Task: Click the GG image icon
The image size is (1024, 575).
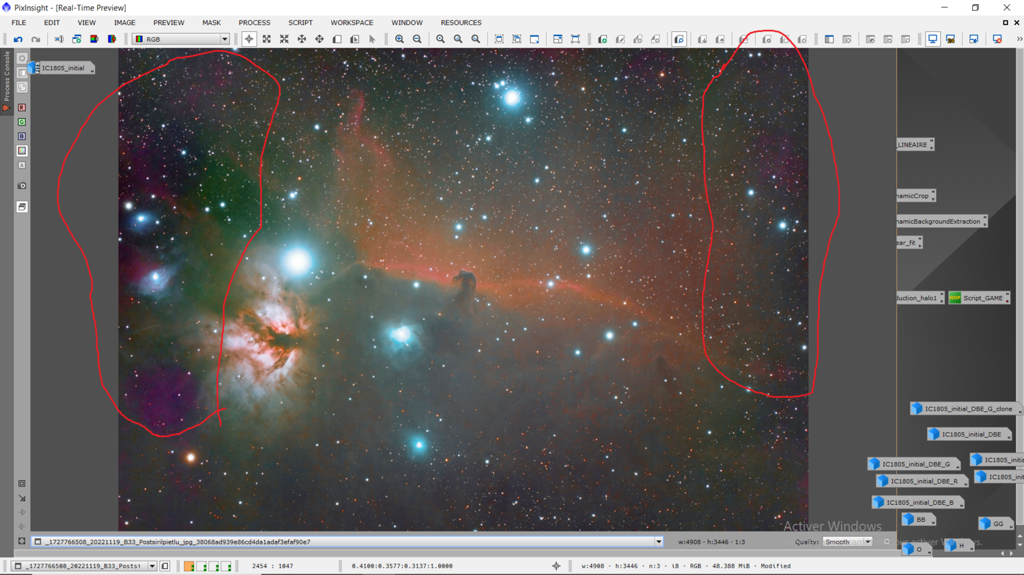Action: click(x=995, y=524)
